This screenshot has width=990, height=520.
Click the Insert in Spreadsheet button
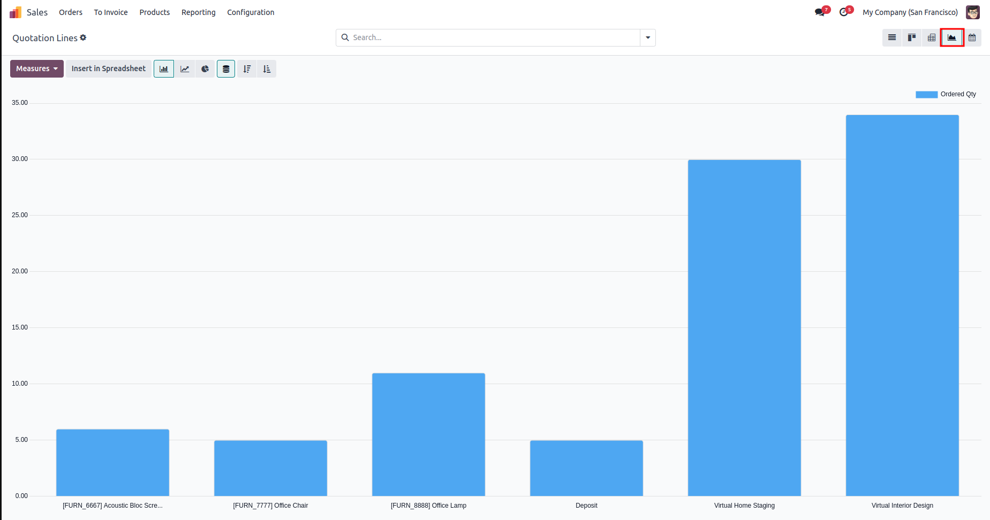109,69
